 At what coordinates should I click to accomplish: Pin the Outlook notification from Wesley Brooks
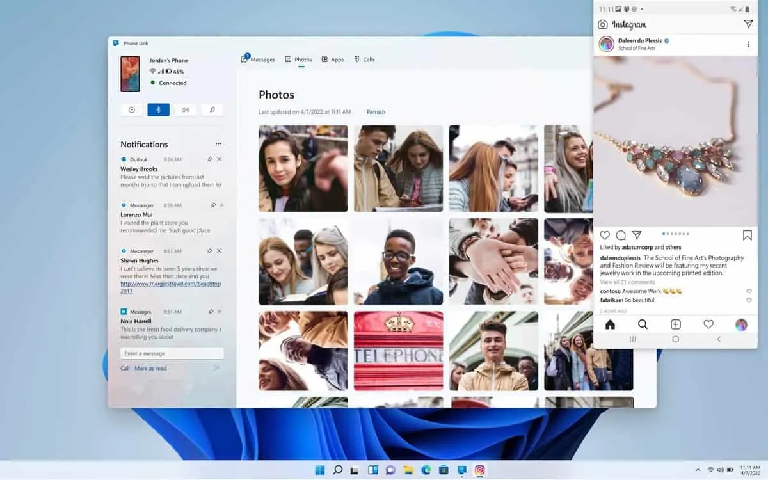coord(209,159)
